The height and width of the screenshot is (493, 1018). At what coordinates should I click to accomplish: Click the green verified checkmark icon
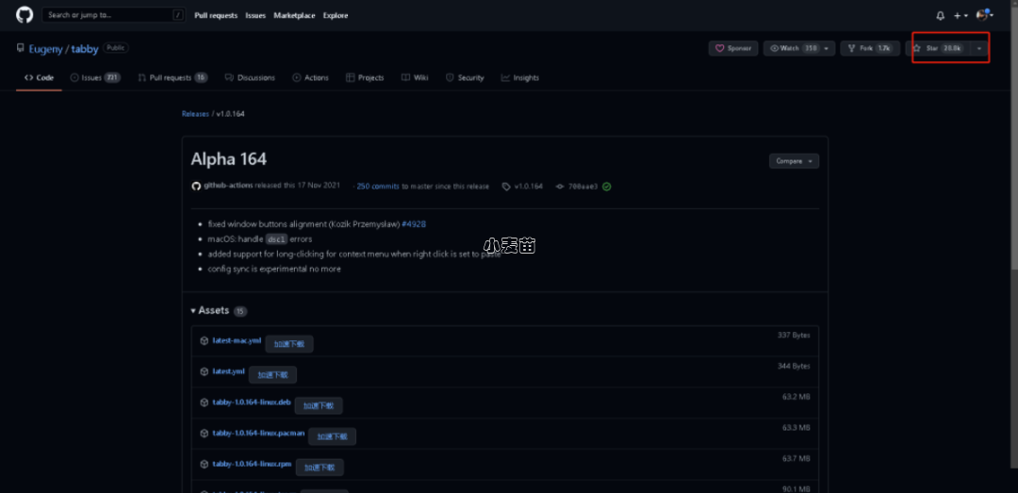[607, 187]
